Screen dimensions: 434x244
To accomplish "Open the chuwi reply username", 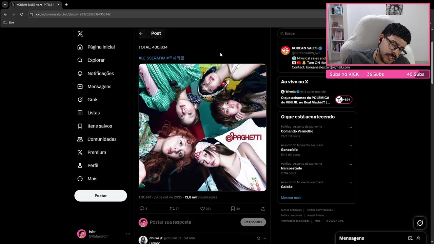I will [156, 238].
